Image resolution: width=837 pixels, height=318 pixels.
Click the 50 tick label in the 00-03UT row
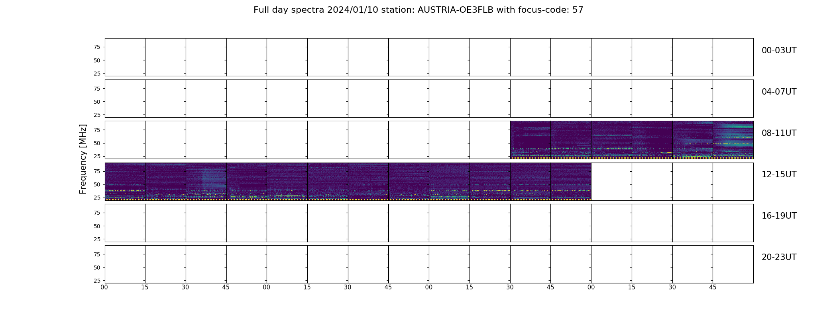(x=97, y=60)
